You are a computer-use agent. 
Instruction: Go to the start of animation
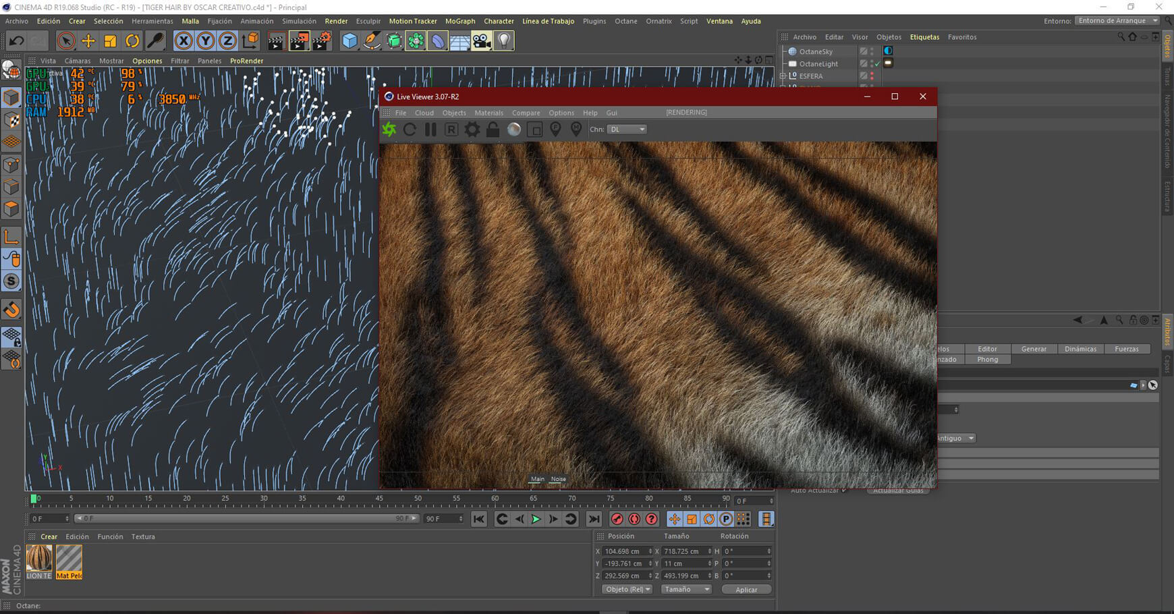pos(479,519)
